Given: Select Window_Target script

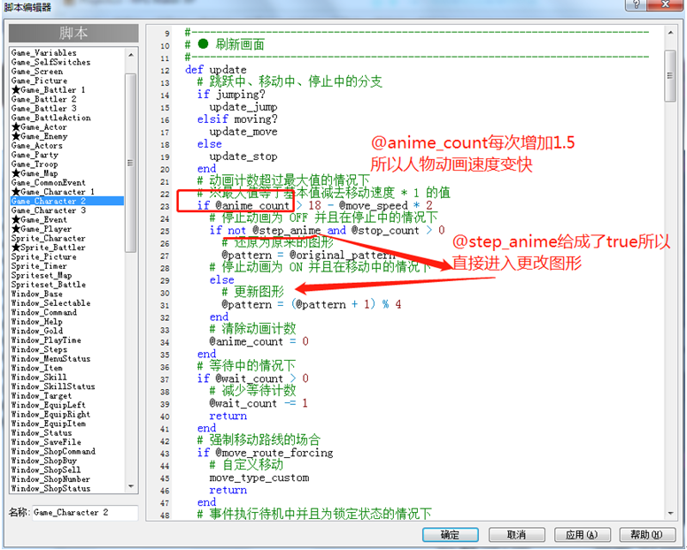Looking at the screenshot, I should pos(42,395).
